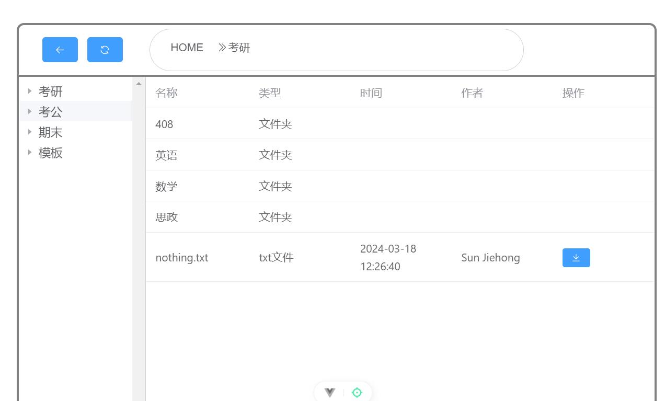Open the 思政 folder row
Viewport: 665px width, 401px height.
166,217
